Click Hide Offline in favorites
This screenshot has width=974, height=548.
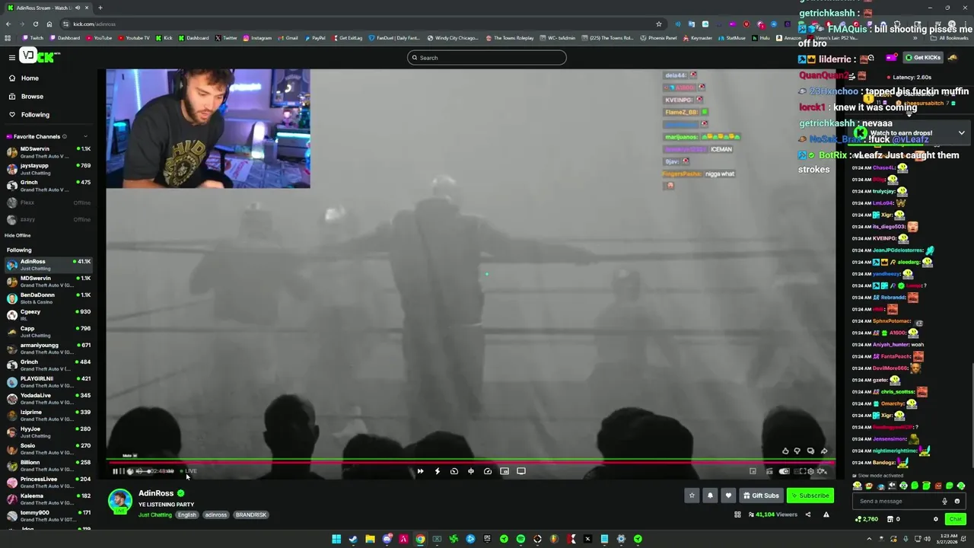[x=18, y=236]
